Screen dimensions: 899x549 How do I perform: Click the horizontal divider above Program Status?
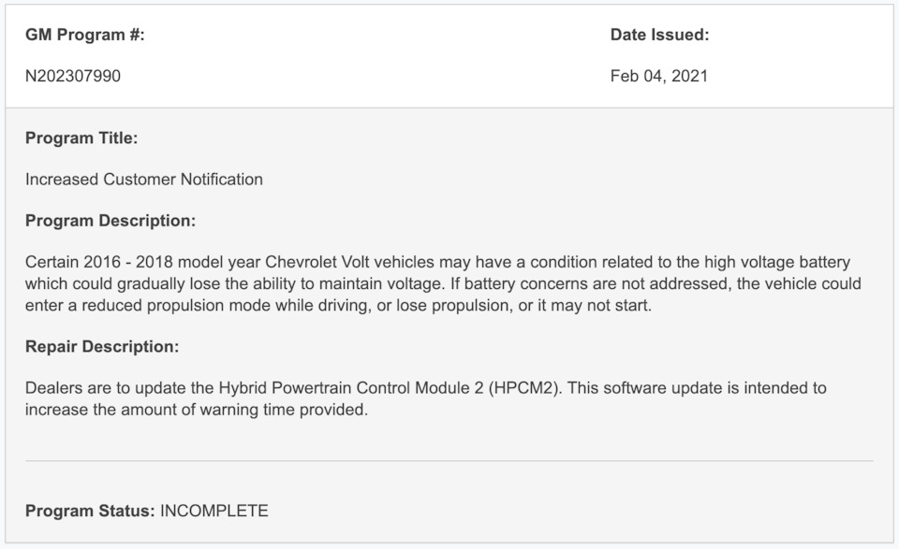pyautogui.click(x=449, y=460)
